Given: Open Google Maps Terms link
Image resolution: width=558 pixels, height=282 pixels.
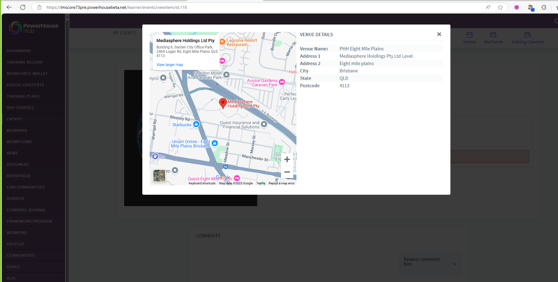Looking at the screenshot, I should [261, 183].
